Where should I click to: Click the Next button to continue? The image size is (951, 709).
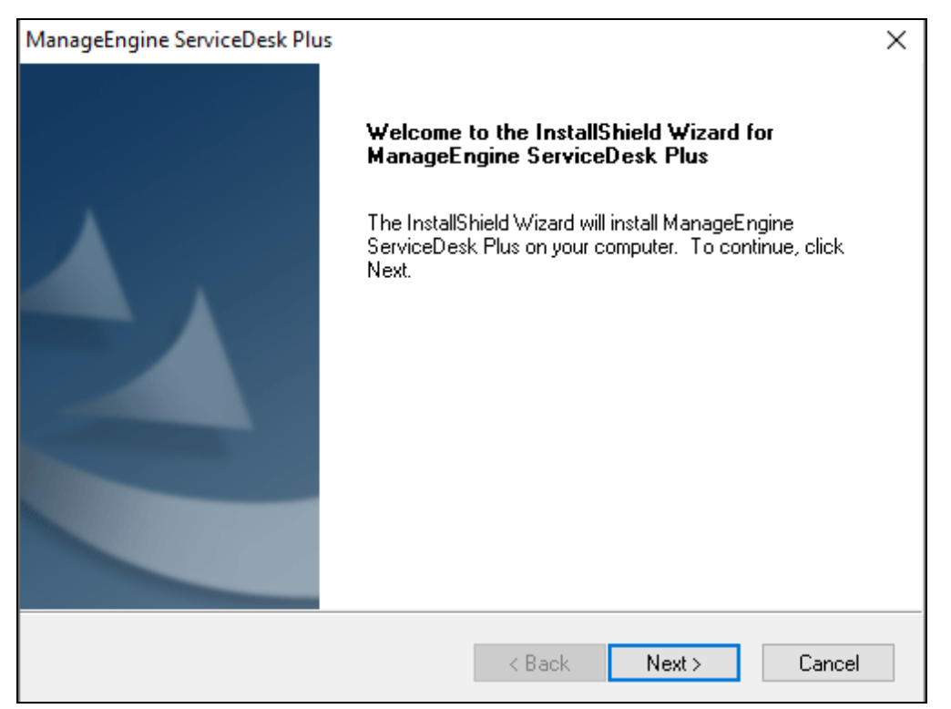point(673,663)
